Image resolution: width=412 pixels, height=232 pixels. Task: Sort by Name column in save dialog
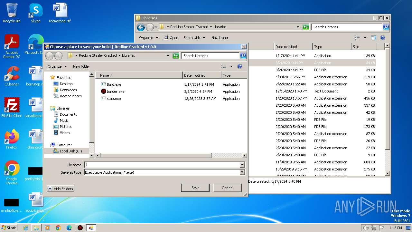pos(139,75)
